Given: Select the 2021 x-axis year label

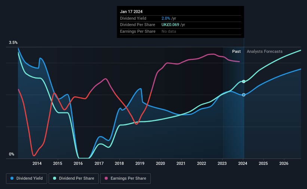Looking at the screenshot, I should (x=181, y=163).
